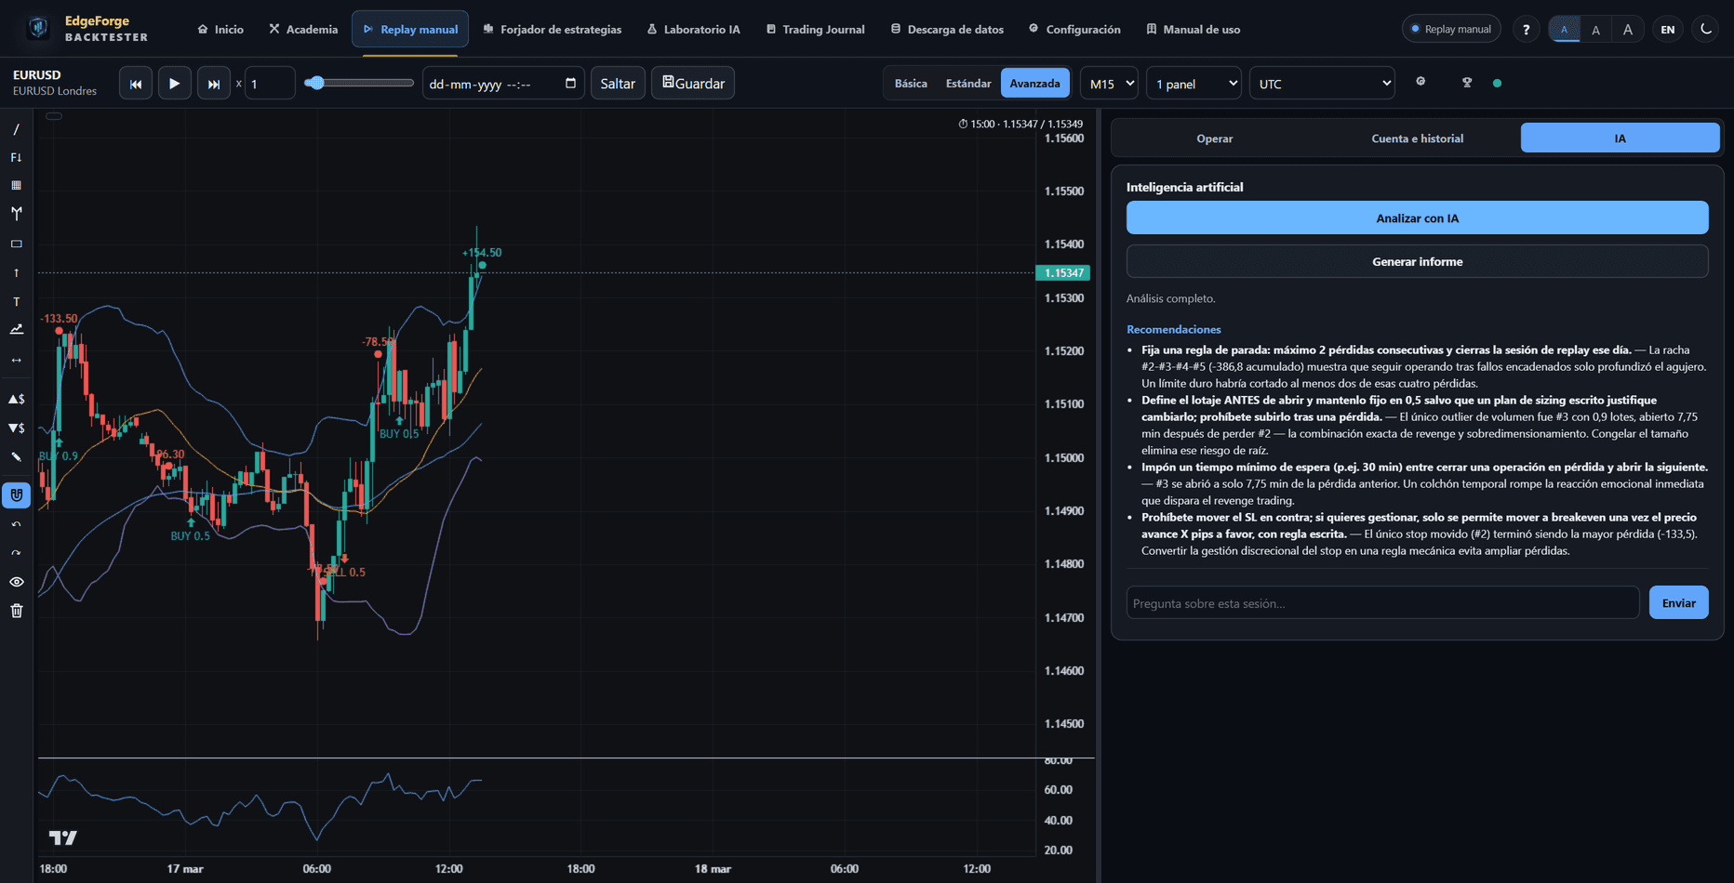
Task: Open the M15 timeframe dropdown
Action: point(1109,84)
